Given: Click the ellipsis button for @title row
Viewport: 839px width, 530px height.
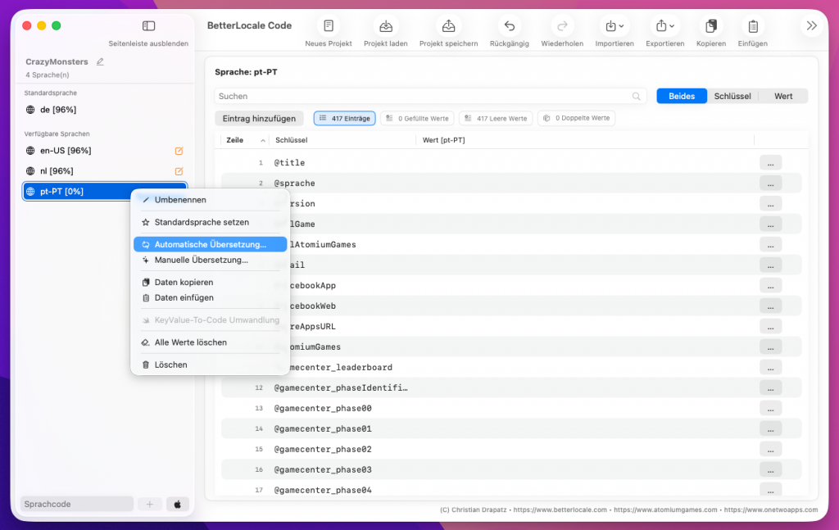Looking at the screenshot, I should click(770, 163).
